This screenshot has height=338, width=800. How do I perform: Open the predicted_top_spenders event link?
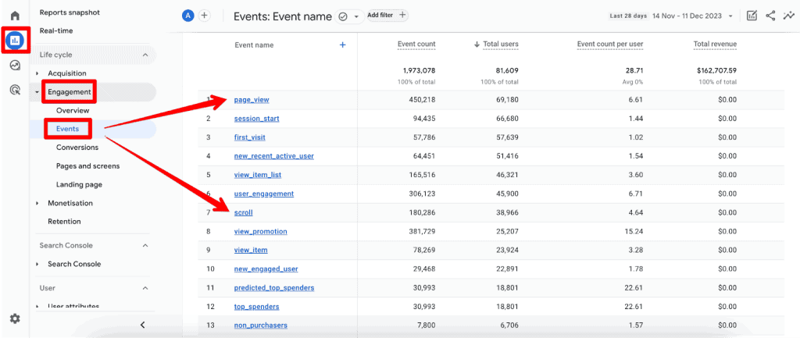[x=274, y=287]
